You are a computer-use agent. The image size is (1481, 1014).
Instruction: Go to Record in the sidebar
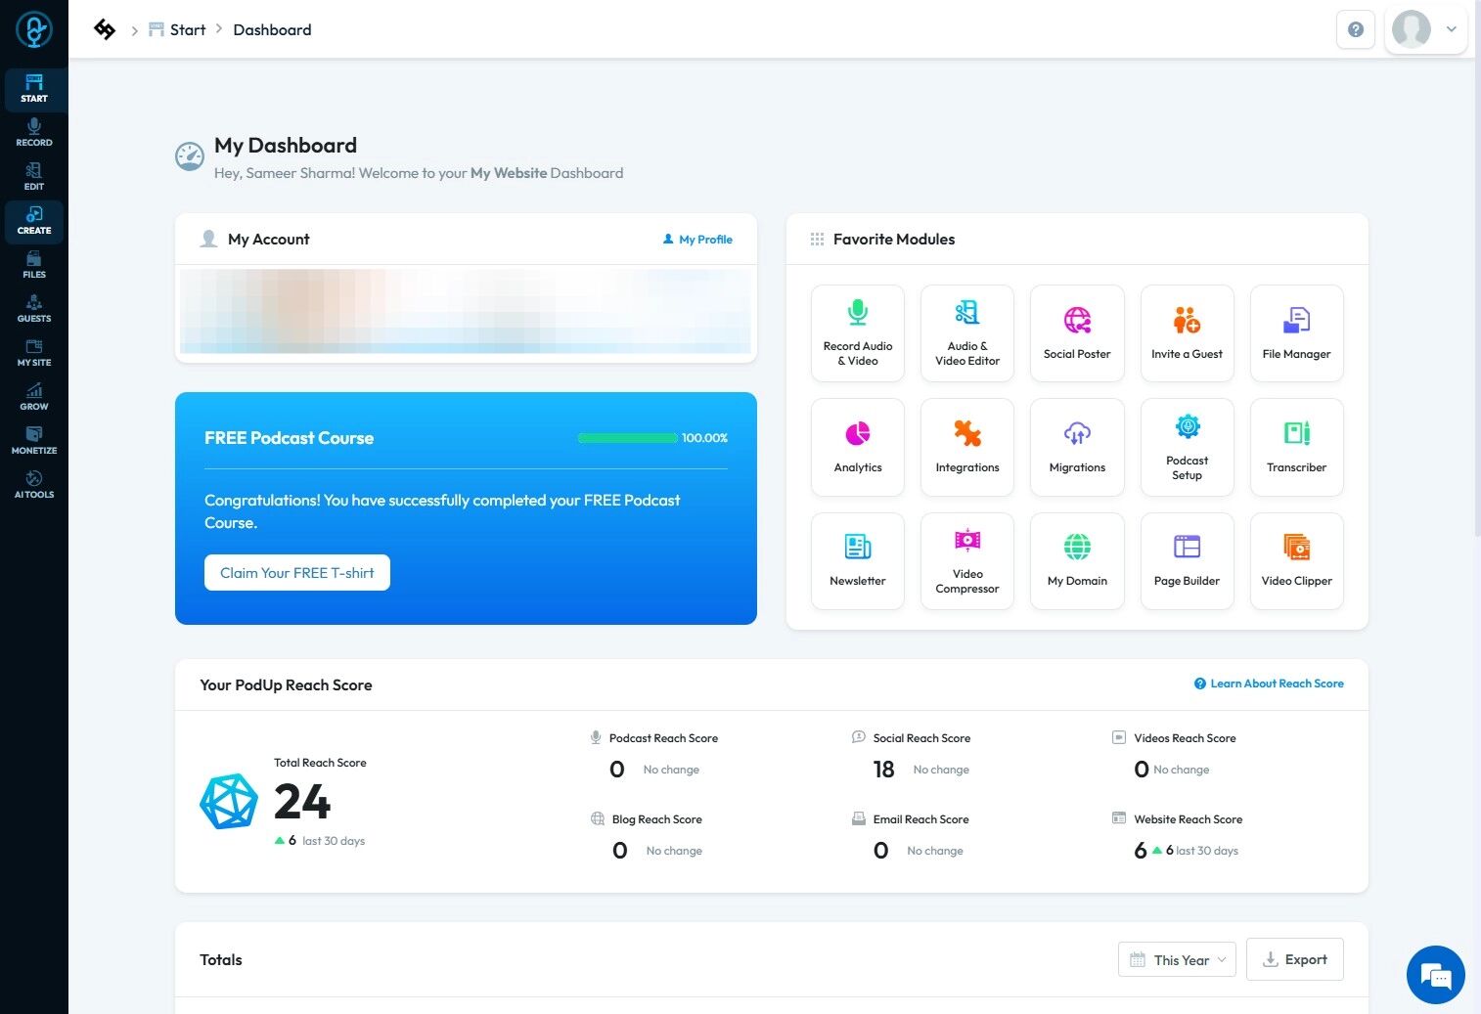point(34,132)
